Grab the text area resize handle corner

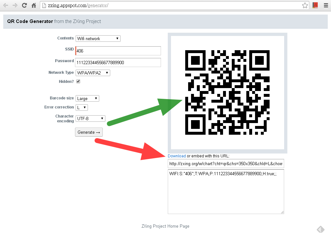282,212
